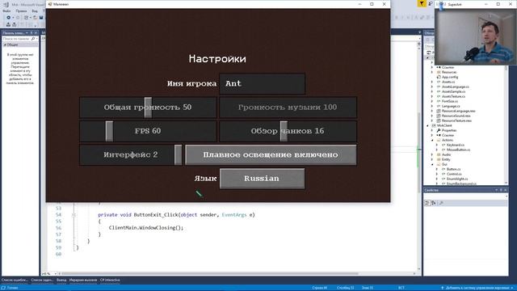
Task: Click the navigate forward toolbar icon
Action: coord(18,18)
